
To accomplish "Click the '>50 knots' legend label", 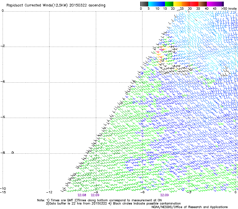I will 229,9.
